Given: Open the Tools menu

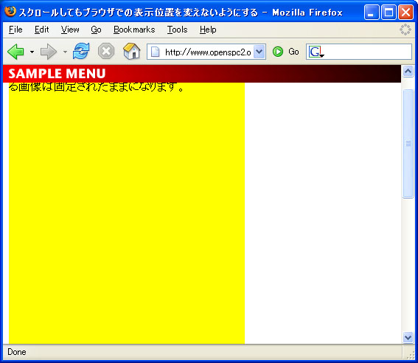Looking at the screenshot, I should (x=177, y=30).
